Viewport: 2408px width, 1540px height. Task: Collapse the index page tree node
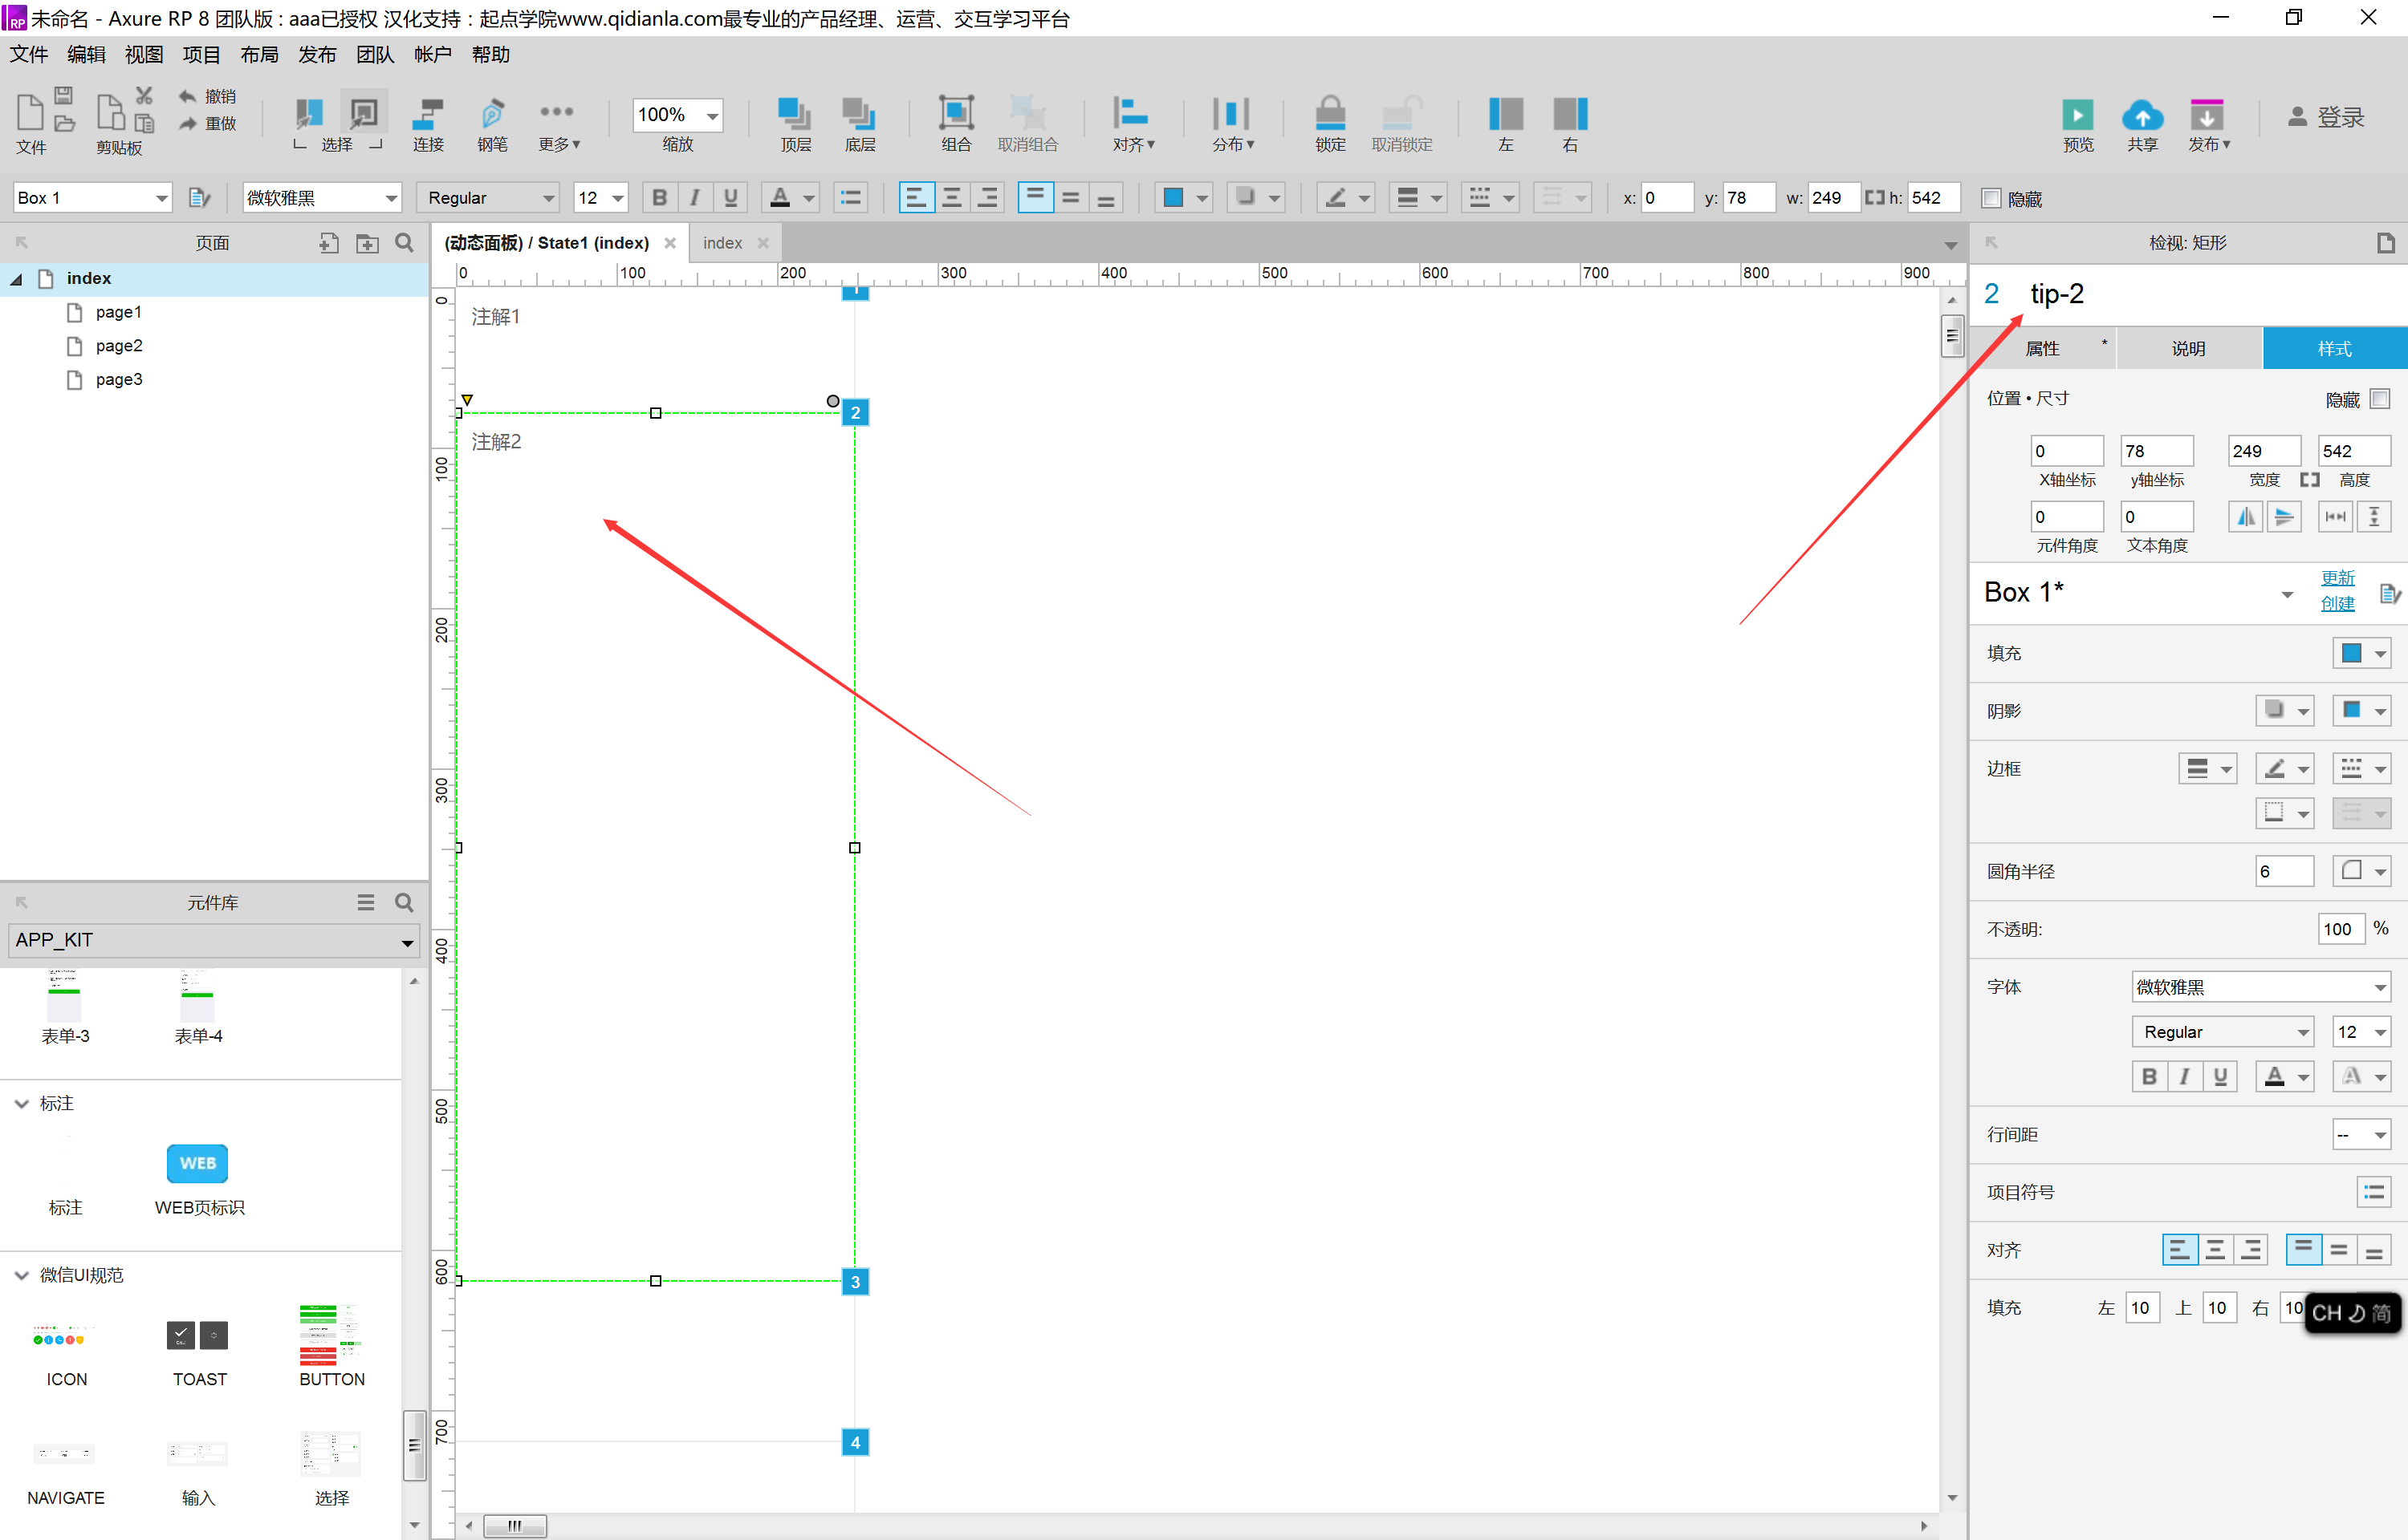click(x=16, y=279)
